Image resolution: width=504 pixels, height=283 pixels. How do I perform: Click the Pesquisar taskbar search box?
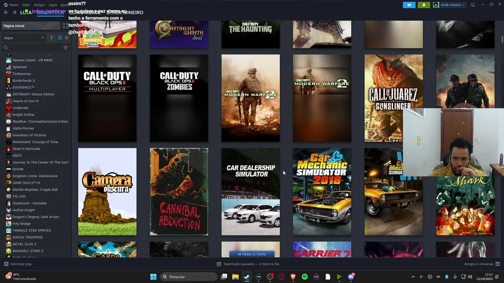[x=189, y=277]
